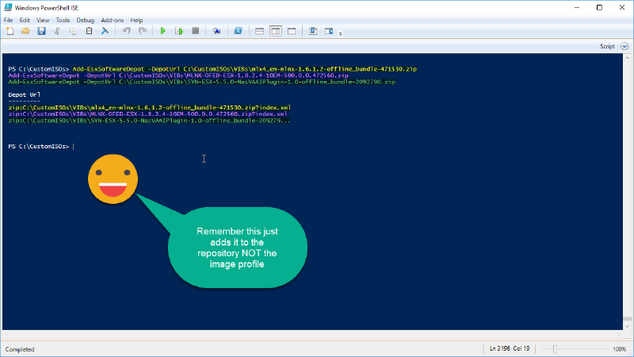634x357 pixels.
Task: Copy selection using toolbar copy icon
Action: (x=73, y=31)
